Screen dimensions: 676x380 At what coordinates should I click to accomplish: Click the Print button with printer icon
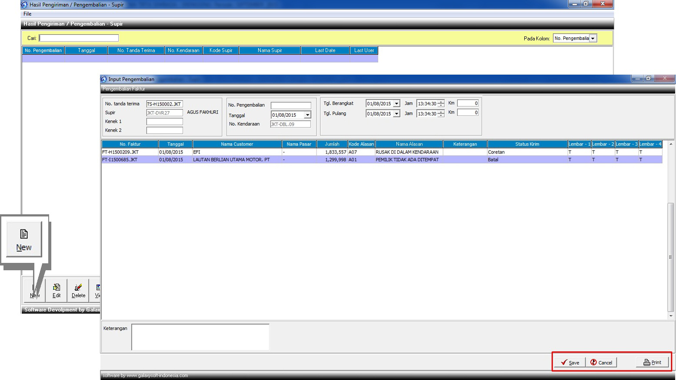click(652, 362)
